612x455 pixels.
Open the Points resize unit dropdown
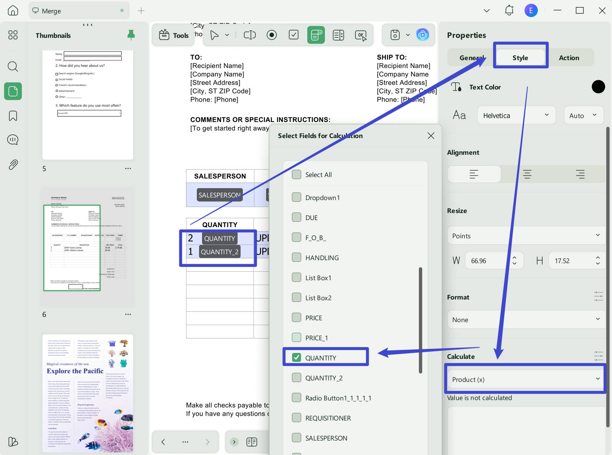[x=526, y=236]
